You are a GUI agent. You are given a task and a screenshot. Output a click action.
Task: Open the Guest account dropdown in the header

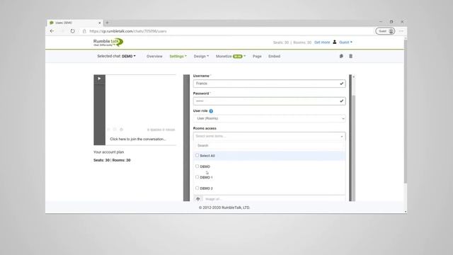(x=345, y=42)
